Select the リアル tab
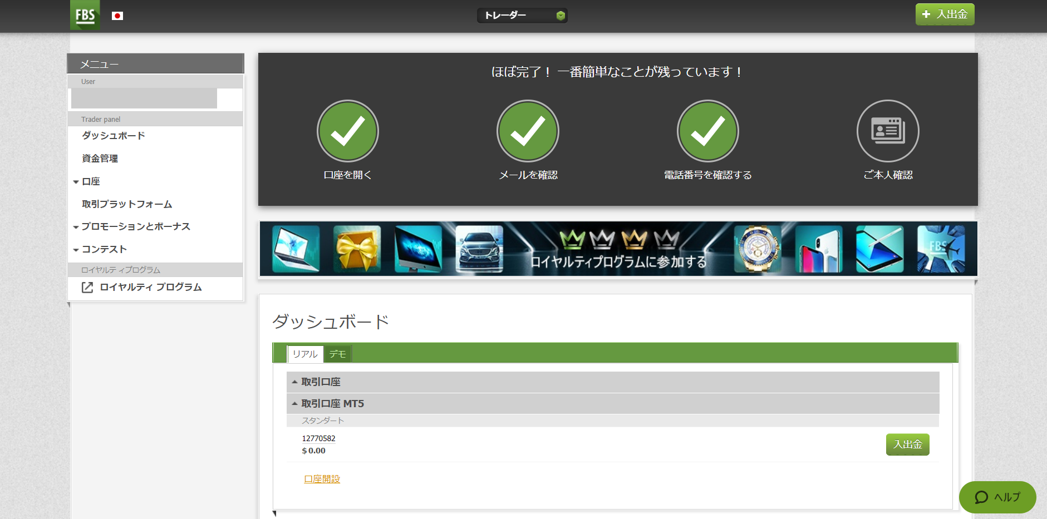1047x519 pixels. pos(305,354)
